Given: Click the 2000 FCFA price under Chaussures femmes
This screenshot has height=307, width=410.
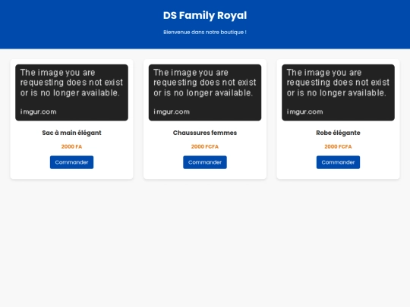Looking at the screenshot, I should (205, 146).
